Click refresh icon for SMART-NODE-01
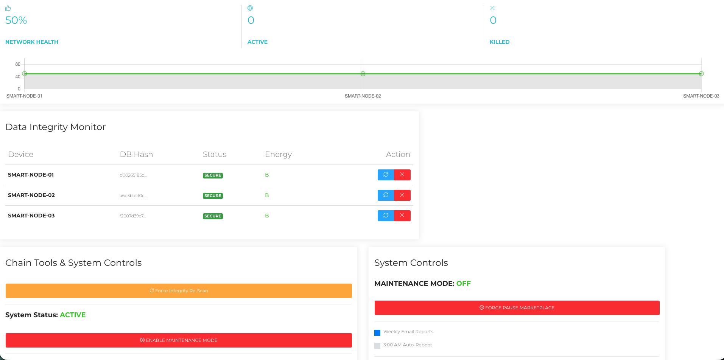The height and width of the screenshot is (360, 724). [386, 175]
